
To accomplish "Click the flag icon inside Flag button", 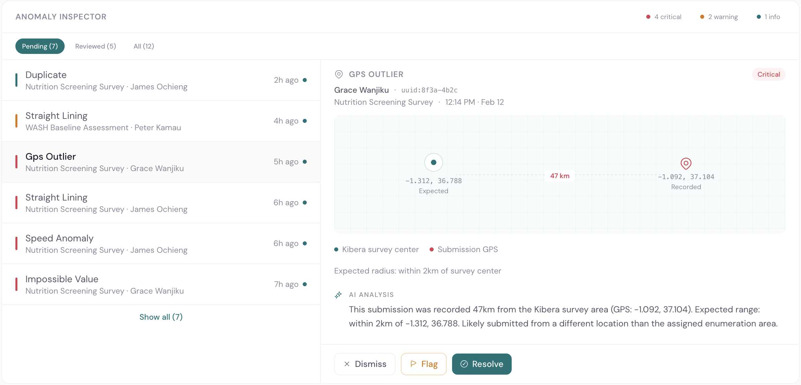I will [413, 364].
